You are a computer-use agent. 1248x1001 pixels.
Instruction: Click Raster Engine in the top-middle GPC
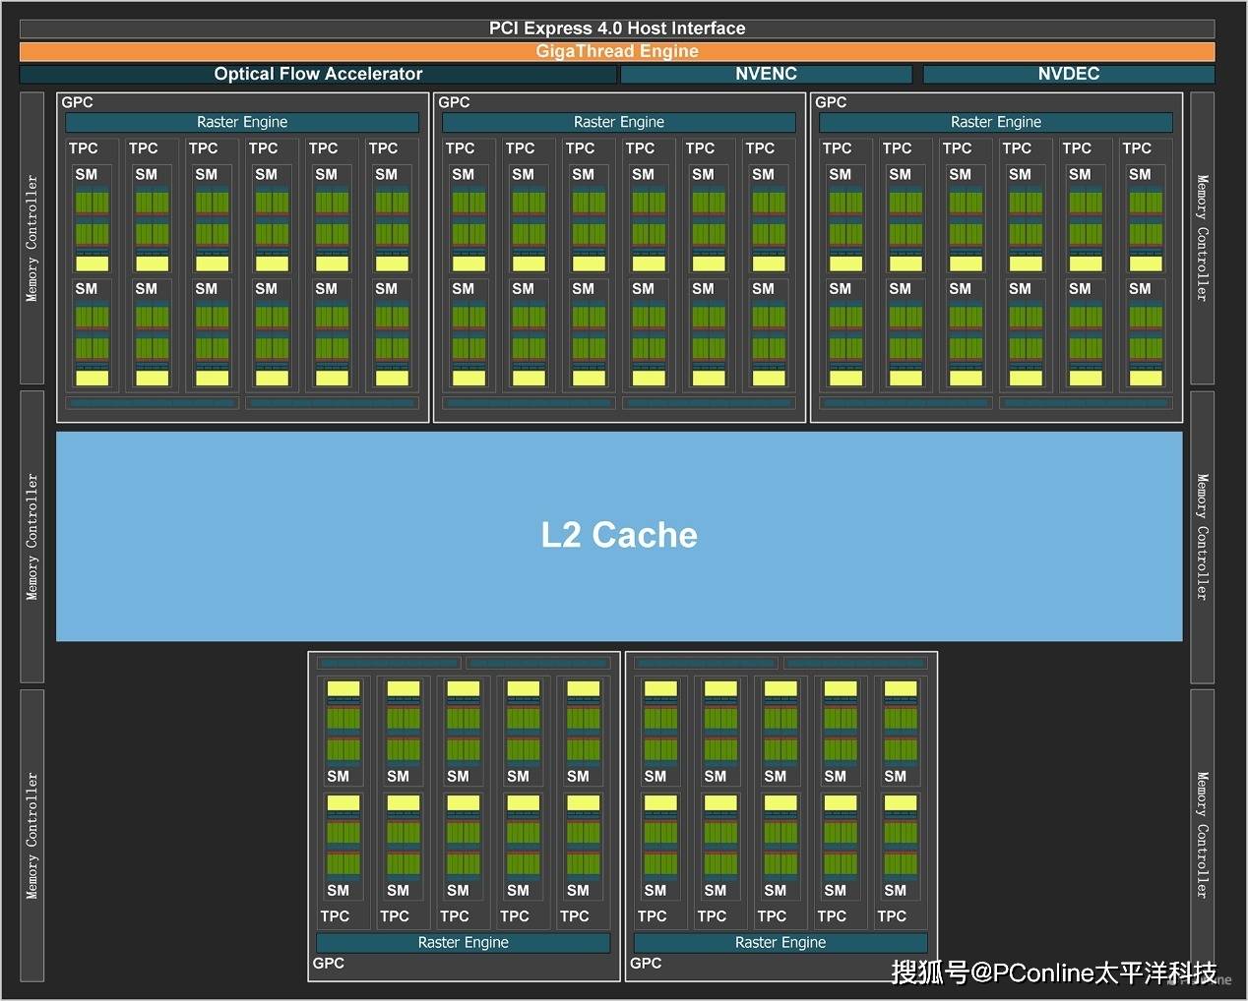click(619, 122)
